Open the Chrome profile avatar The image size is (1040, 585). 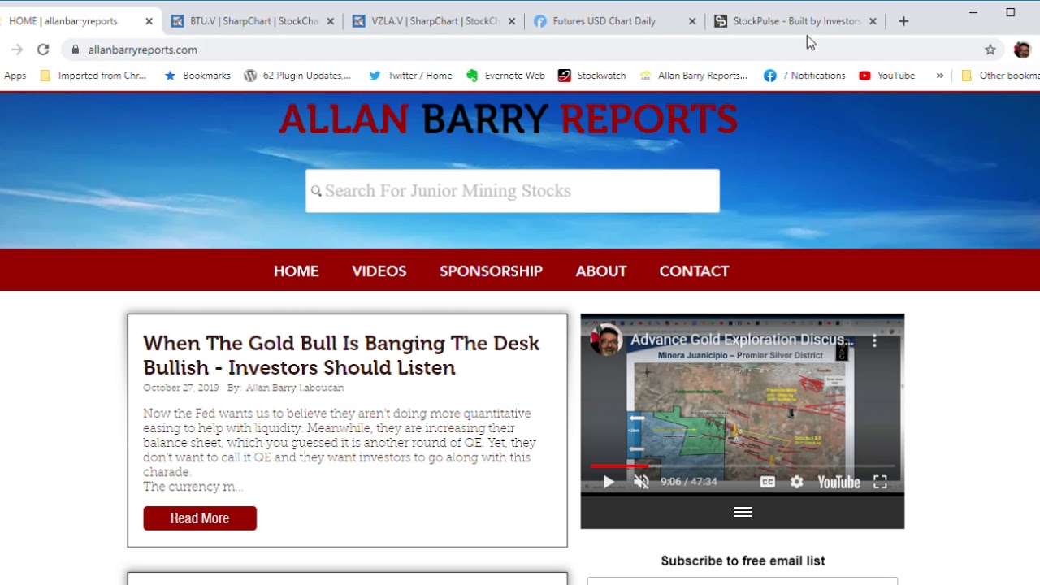point(1022,50)
